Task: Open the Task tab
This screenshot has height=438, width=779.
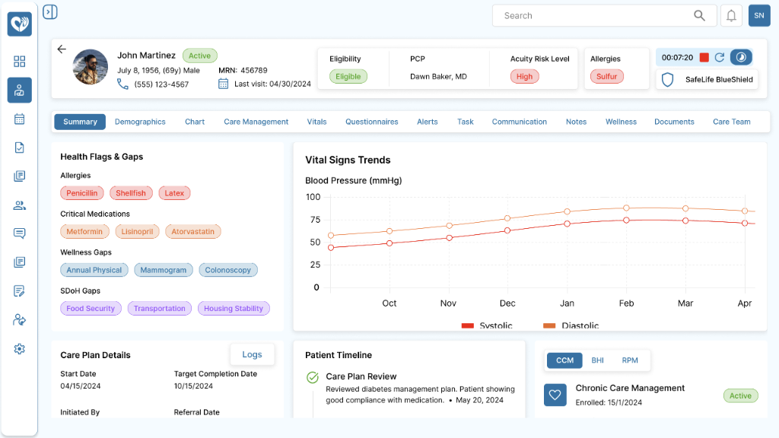Action: (466, 122)
